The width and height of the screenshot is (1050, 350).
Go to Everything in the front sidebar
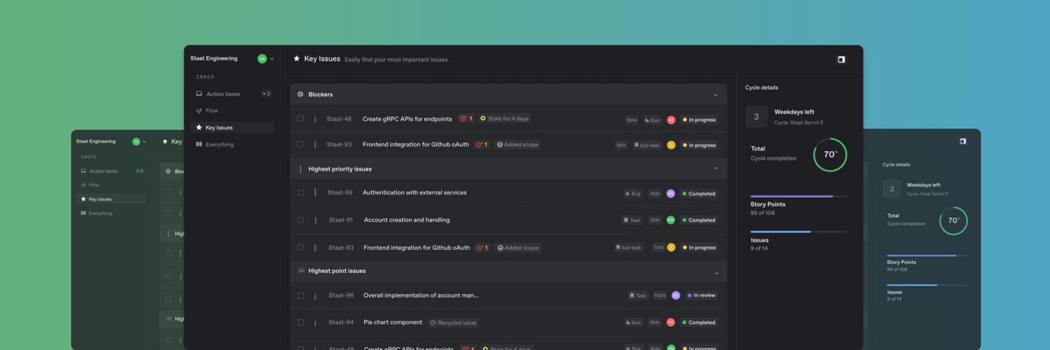pos(219,145)
